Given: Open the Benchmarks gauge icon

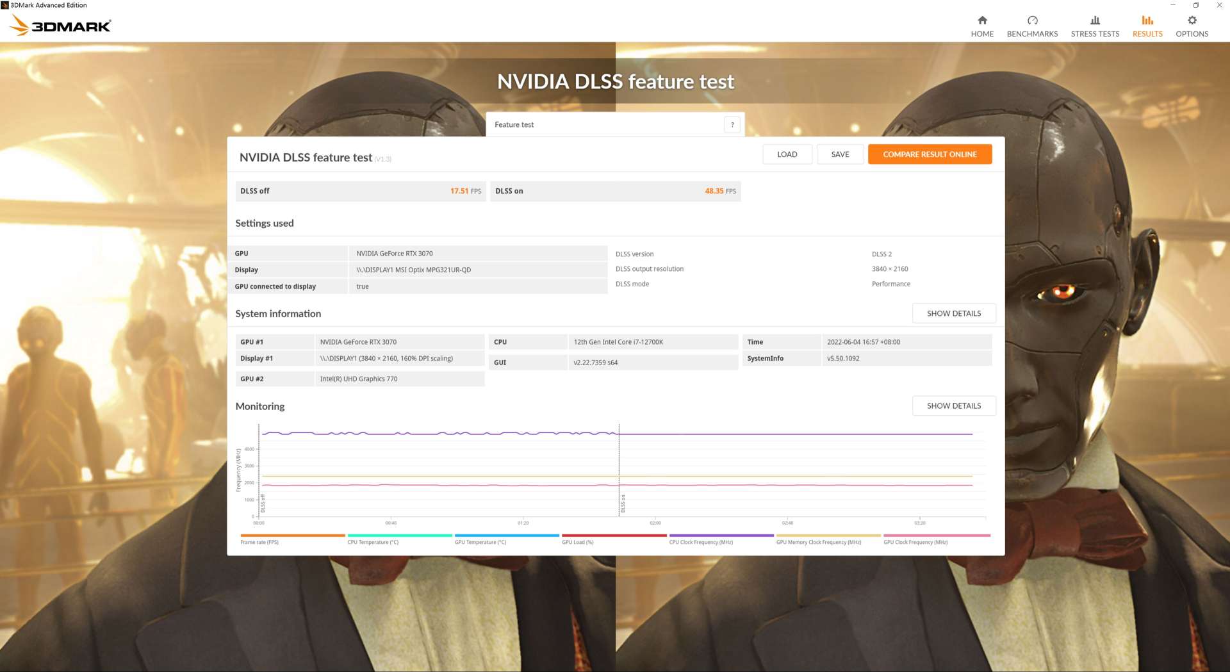Looking at the screenshot, I should (1032, 20).
